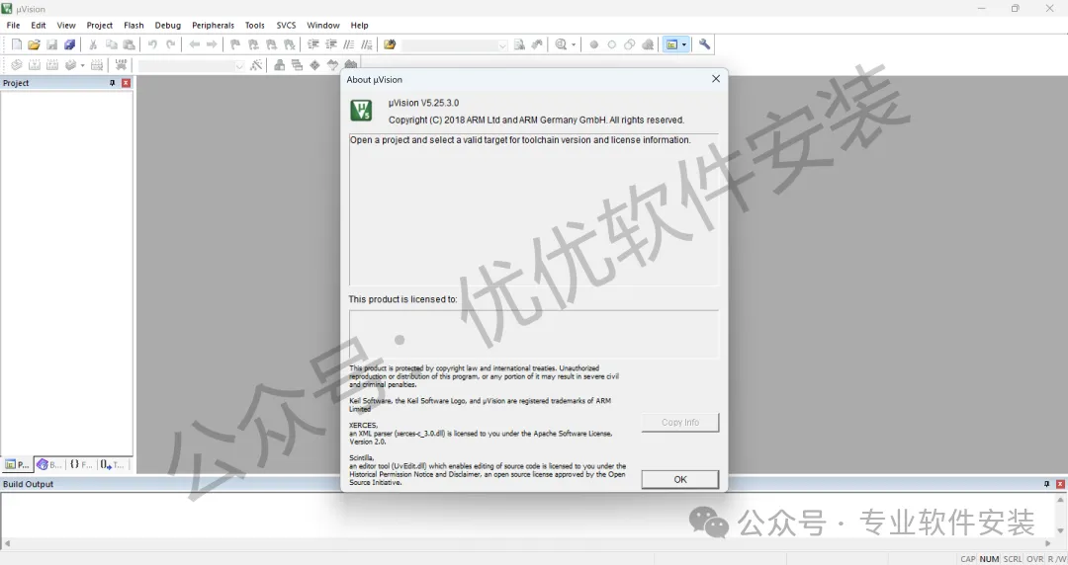Switch to Books tab in sidebar

click(49, 464)
